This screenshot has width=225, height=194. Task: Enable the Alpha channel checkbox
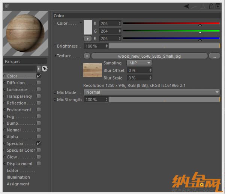point(39,136)
